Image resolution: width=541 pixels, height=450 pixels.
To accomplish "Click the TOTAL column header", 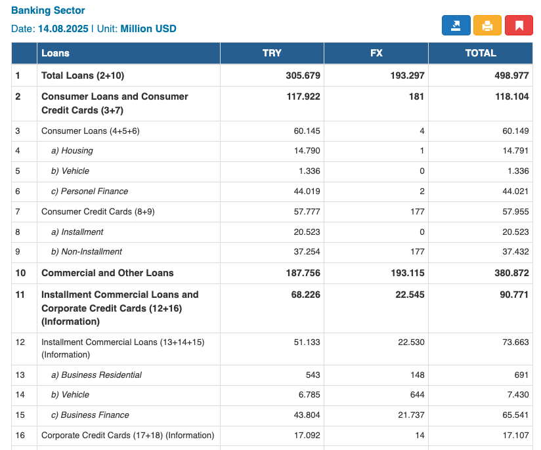I will (x=481, y=53).
